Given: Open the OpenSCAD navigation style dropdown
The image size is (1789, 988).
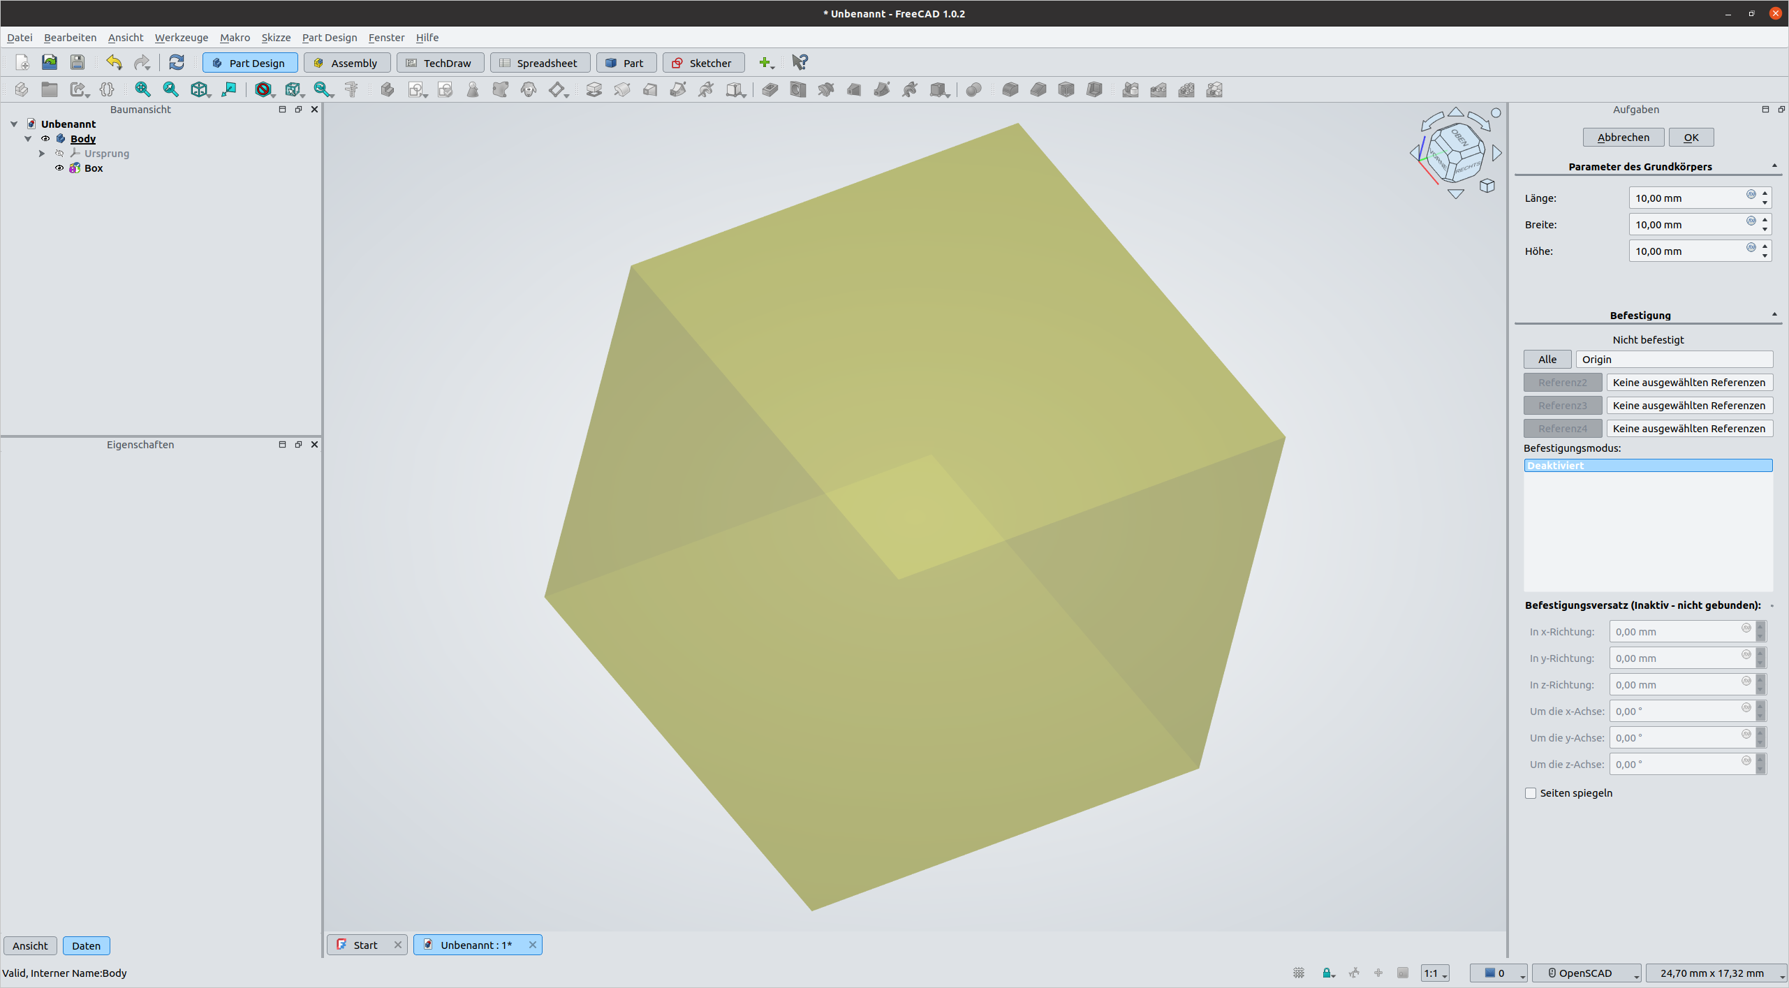Looking at the screenshot, I should click(1585, 973).
